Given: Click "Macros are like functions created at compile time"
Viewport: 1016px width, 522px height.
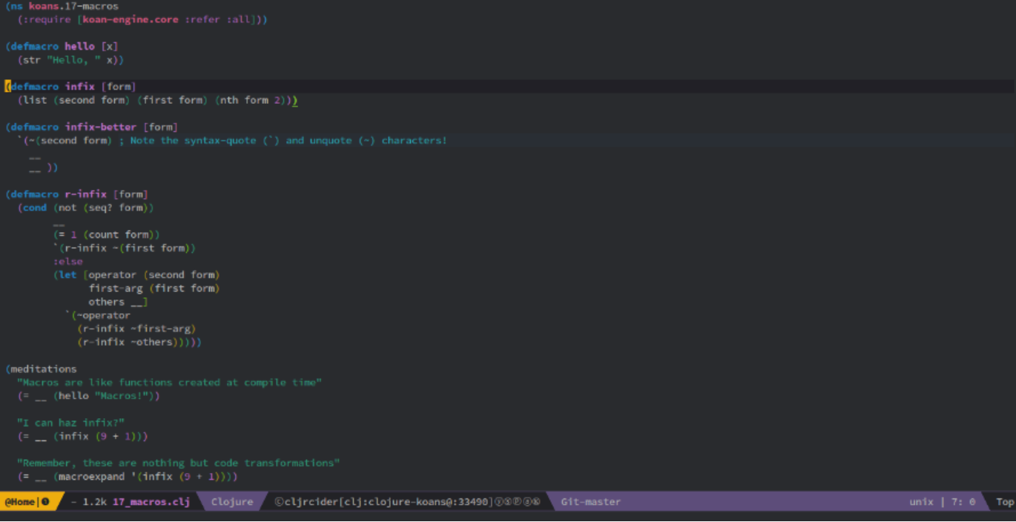Looking at the screenshot, I should [169, 383].
